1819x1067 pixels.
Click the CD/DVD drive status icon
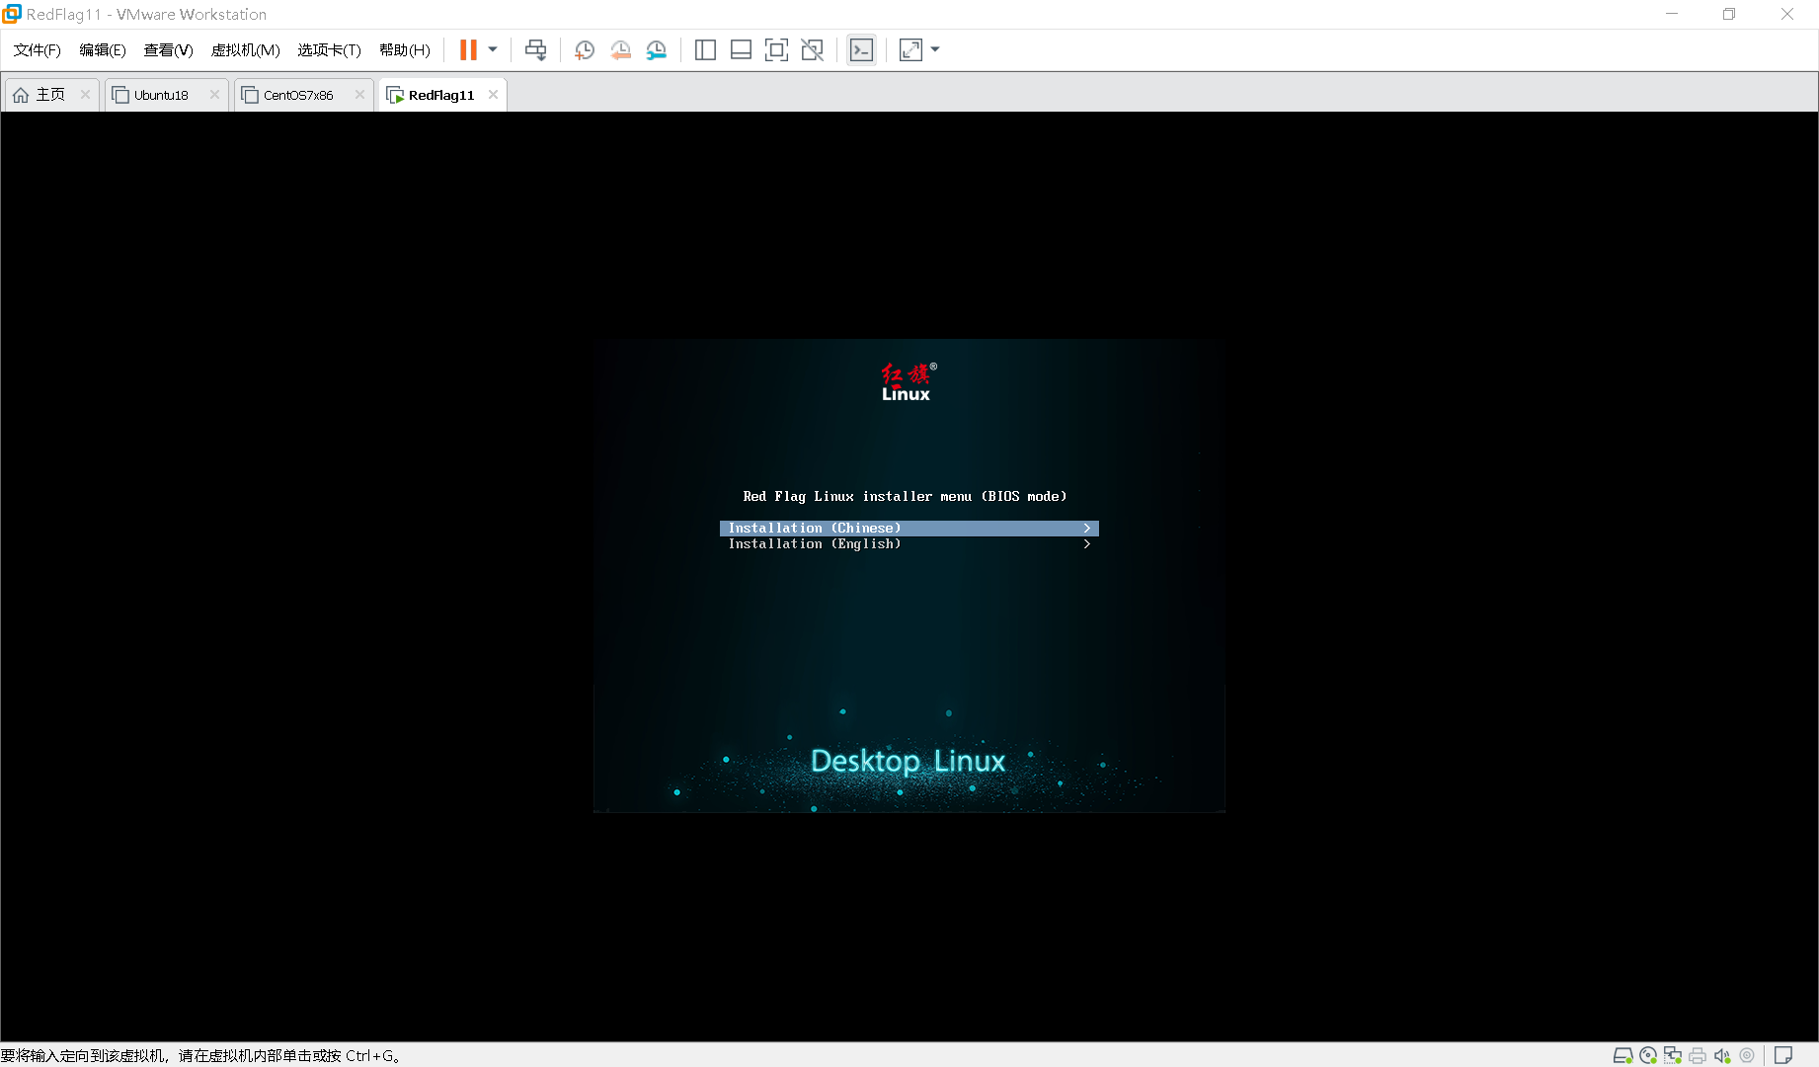point(1648,1055)
